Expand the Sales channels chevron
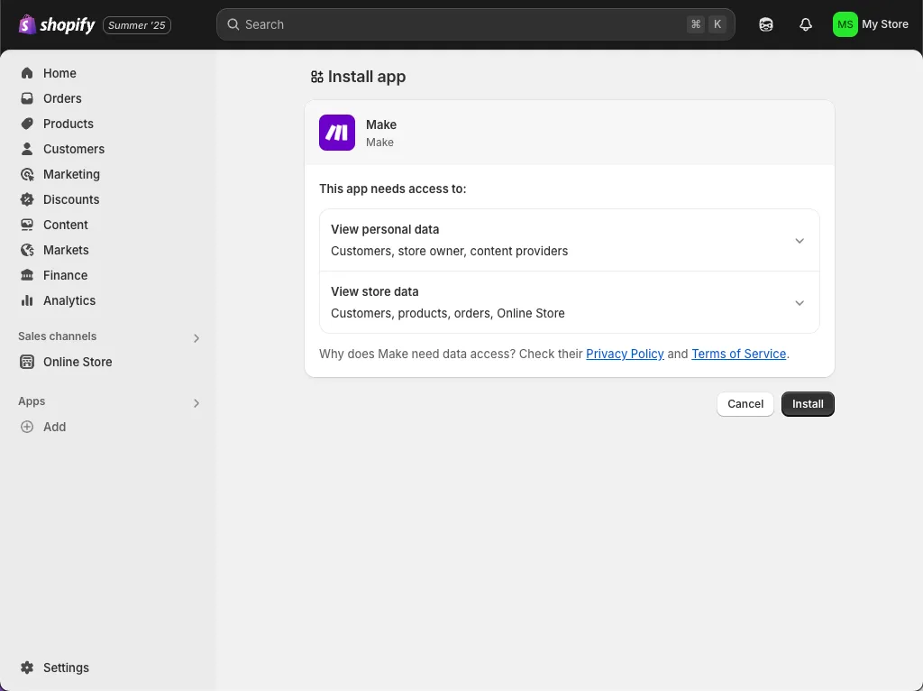Image resolution: width=923 pixels, height=691 pixels. pyautogui.click(x=196, y=338)
